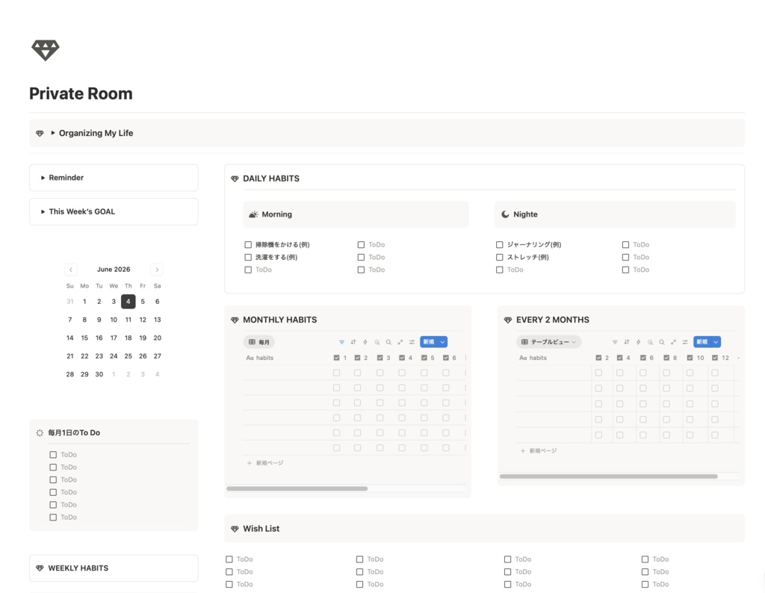Click the diamond page icon above Private Room
This screenshot has width=765, height=593.
click(46, 50)
